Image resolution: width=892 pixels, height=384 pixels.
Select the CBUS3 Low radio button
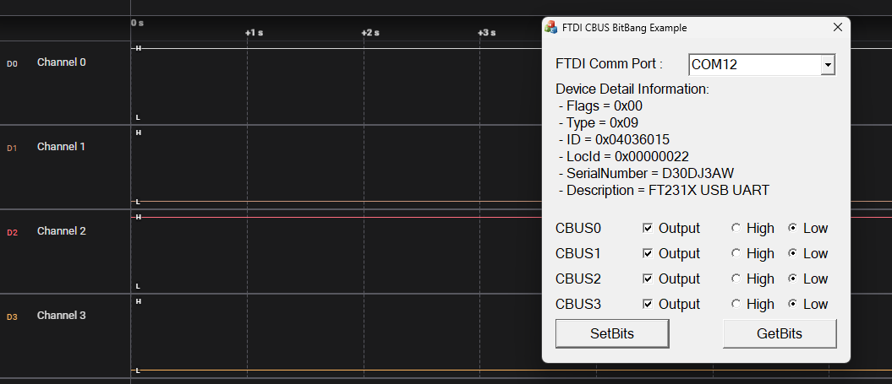(x=792, y=304)
